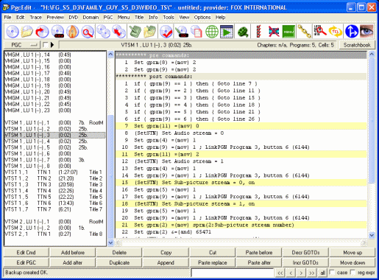The image size is (379, 280).
Task: Enable the reg expr checkbox
Action: (x=353, y=273)
